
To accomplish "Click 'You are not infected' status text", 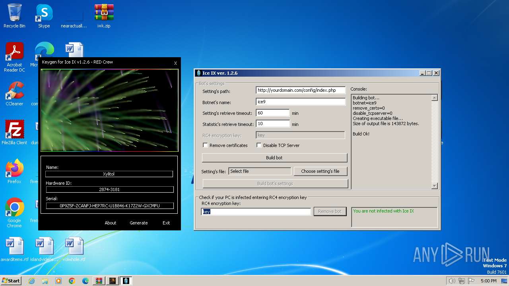I will pyautogui.click(x=383, y=211).
